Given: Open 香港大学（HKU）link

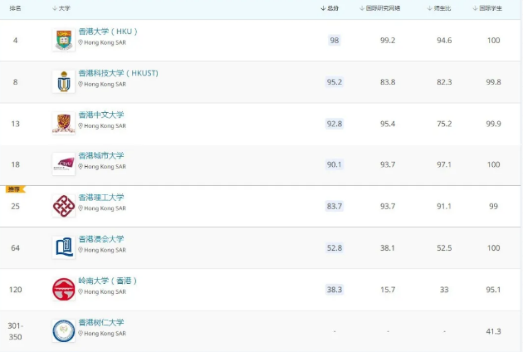Looking at the screenshot, I should (x=108, y=32).
